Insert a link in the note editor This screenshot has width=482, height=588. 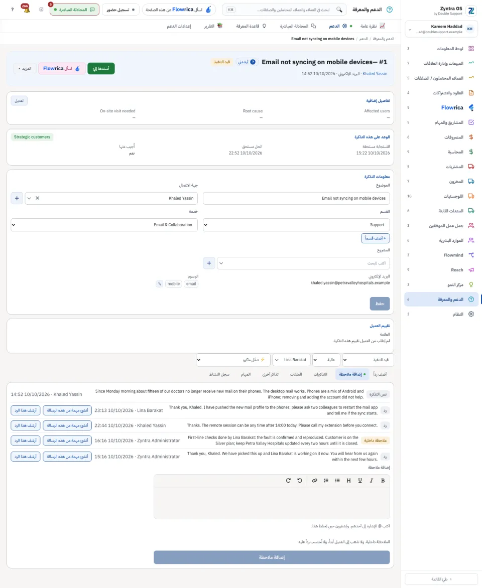(315, 480)
